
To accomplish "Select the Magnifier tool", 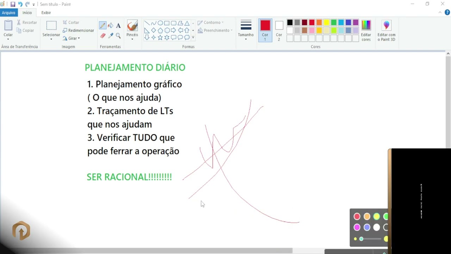I will click(x=118, y=36).
